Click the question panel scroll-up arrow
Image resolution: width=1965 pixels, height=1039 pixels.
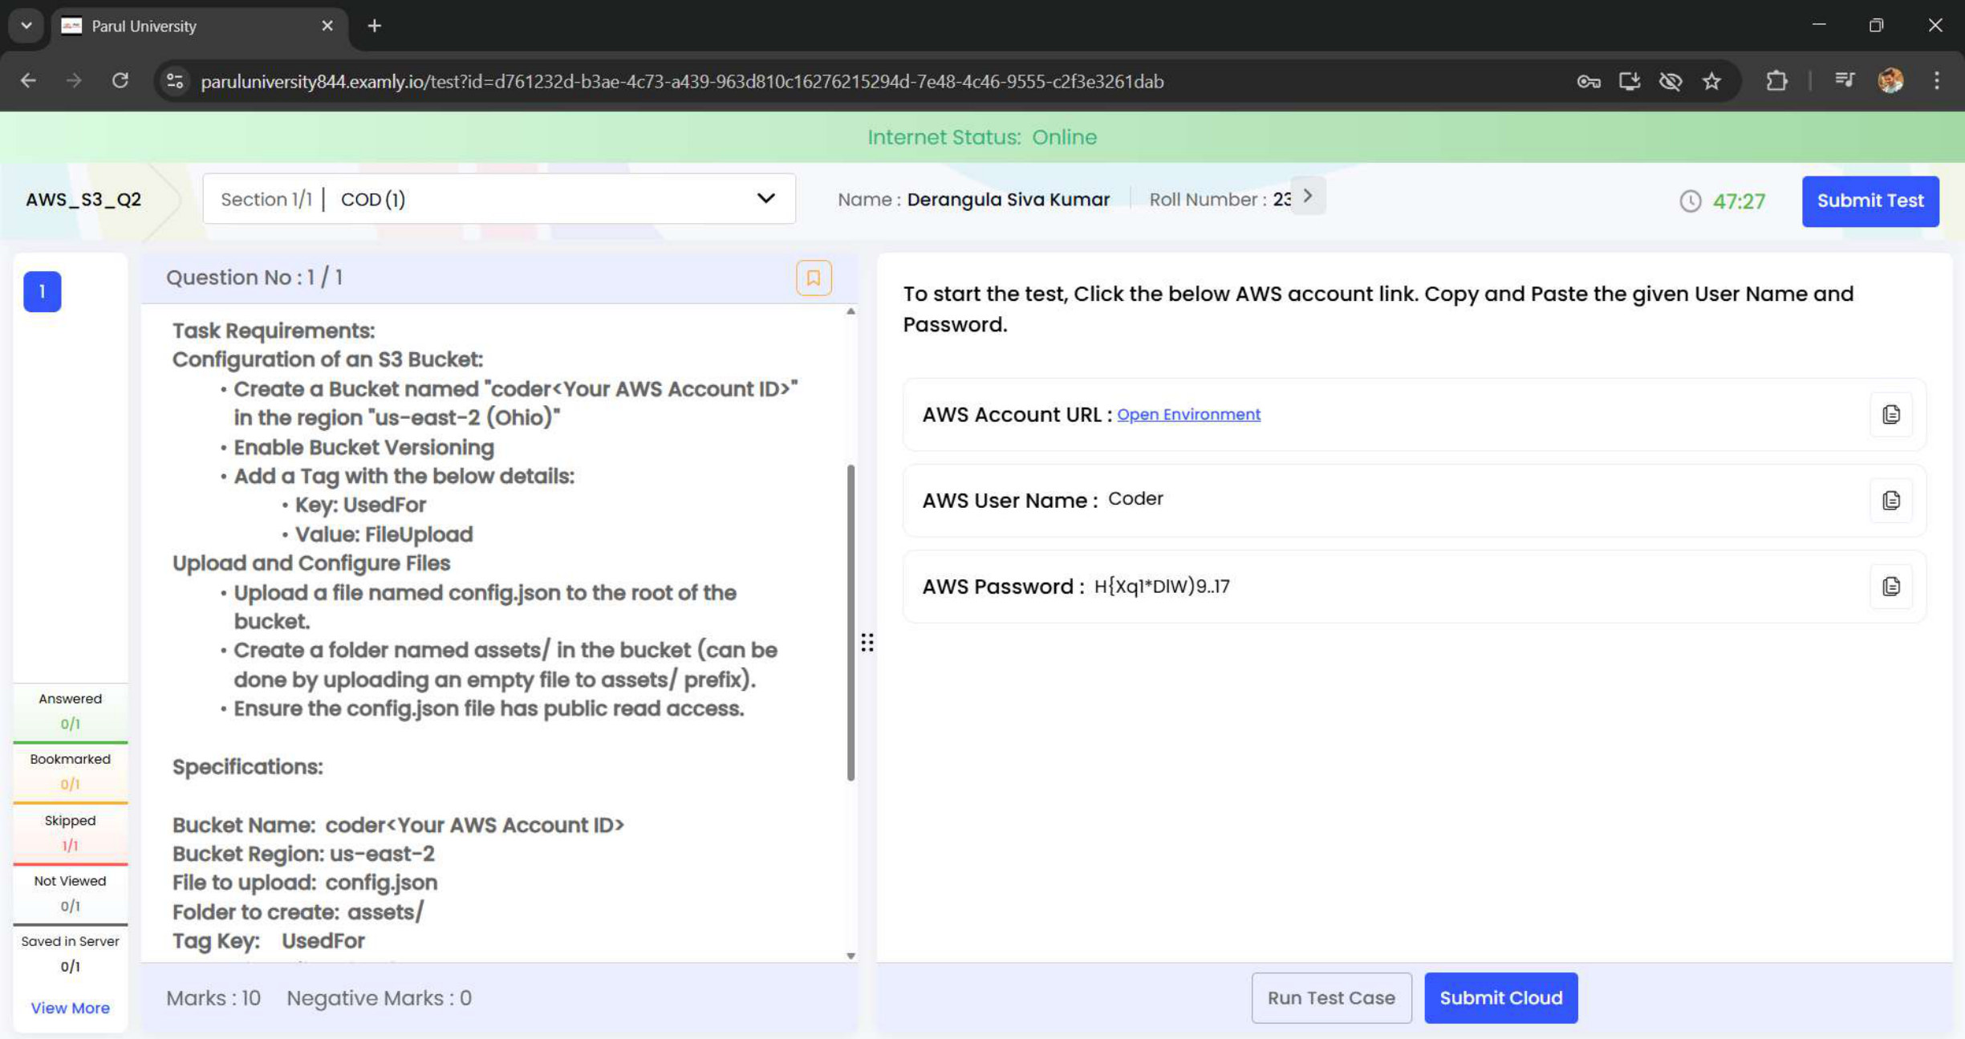tap(851, 311)
